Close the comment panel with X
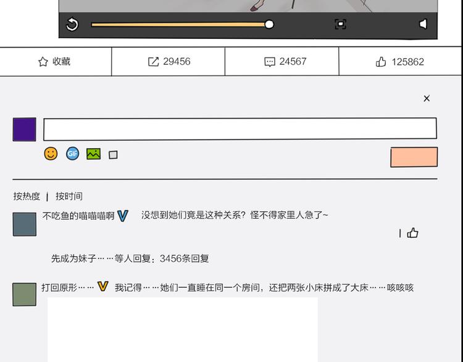The height and width of the screenshot is (362, 463). click(427, 98)
